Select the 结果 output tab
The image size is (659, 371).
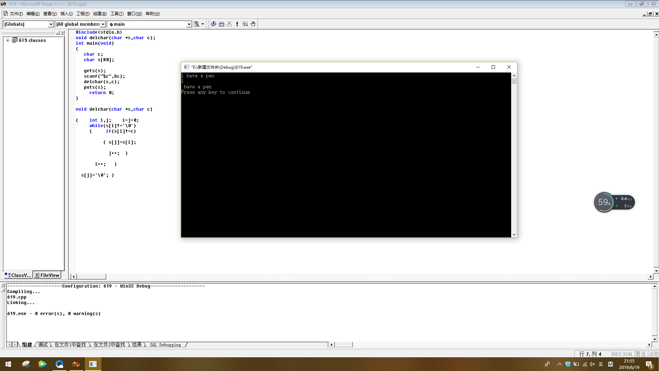pos(137,345)
